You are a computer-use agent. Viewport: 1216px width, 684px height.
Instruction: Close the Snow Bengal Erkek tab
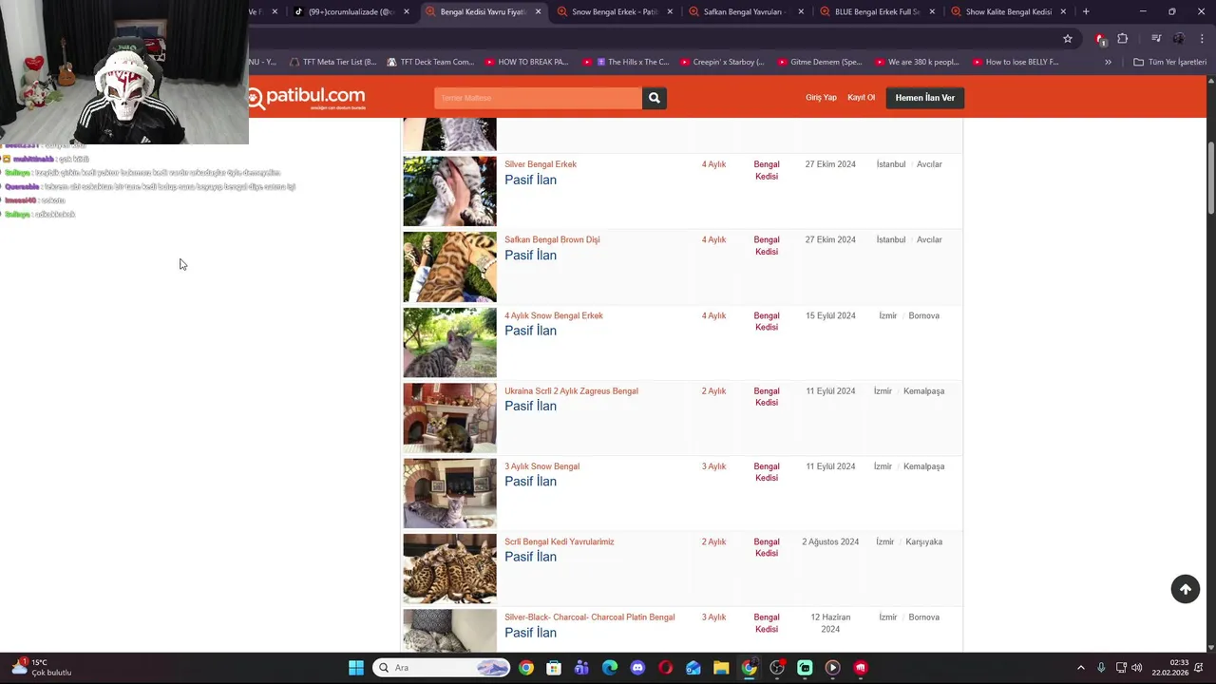[670, 11]
